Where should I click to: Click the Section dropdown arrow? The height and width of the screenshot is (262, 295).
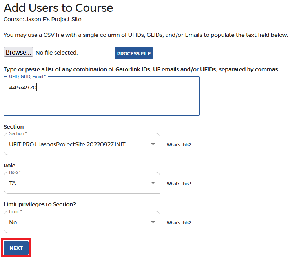click(153, 144)
